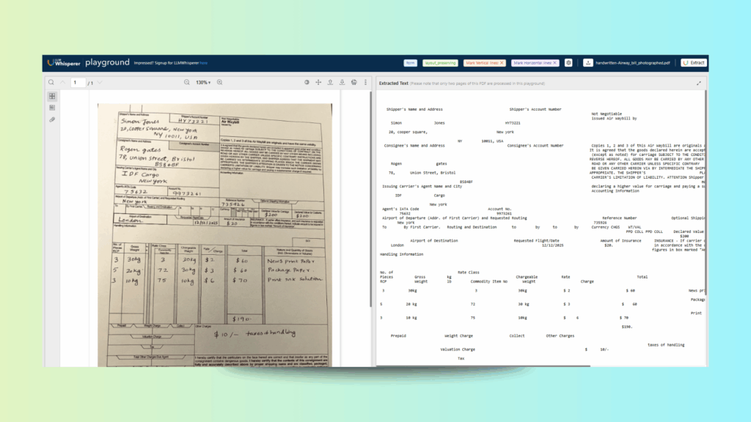751x422 pixels.
Task: Toggle the Mark Vertical lines tag
Action: tap(484, 63)
